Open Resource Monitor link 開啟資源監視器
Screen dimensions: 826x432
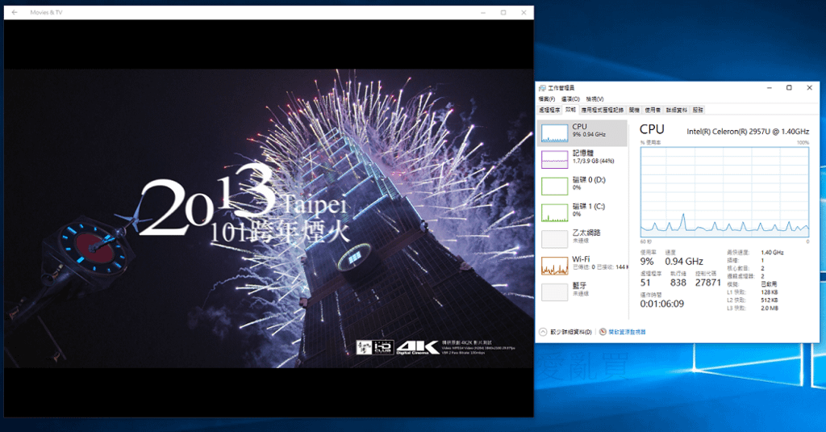(x=627, y=332)
